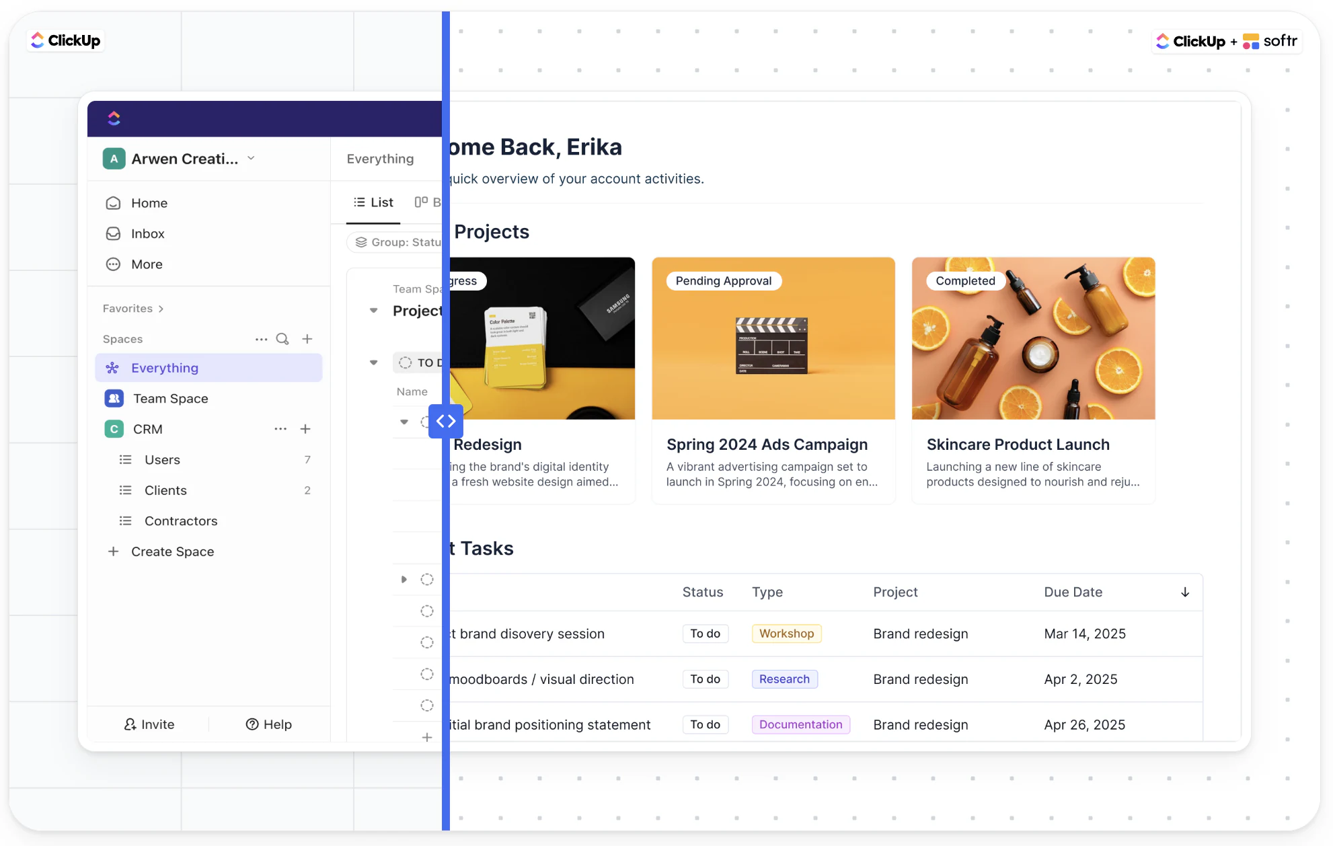Sort by the Project column header

(x=895, y=592)
